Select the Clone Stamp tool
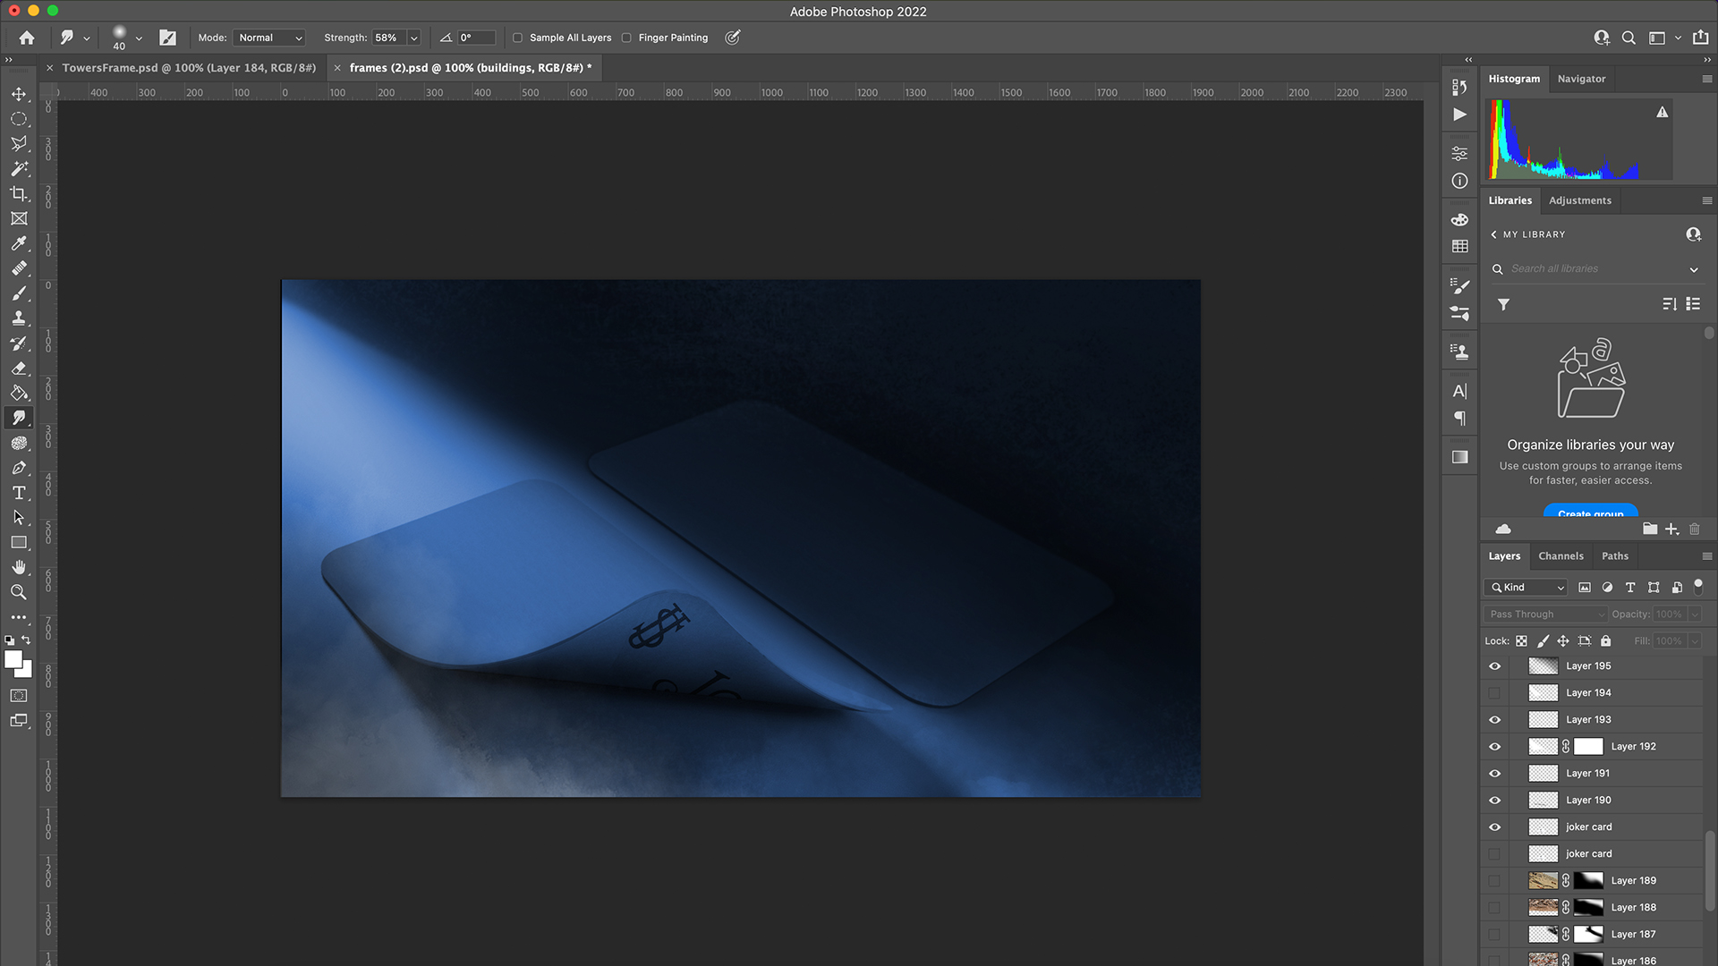1718x966 pixels. click(18, 318)
